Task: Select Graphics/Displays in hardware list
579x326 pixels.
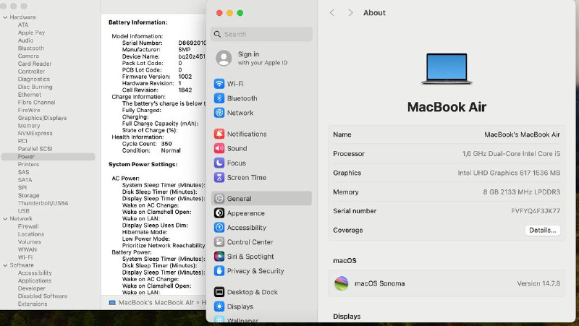Action: click(x=43, y=118)
